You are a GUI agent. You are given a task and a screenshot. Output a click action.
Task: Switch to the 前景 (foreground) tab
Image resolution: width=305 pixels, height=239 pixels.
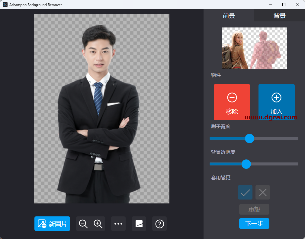229,16
